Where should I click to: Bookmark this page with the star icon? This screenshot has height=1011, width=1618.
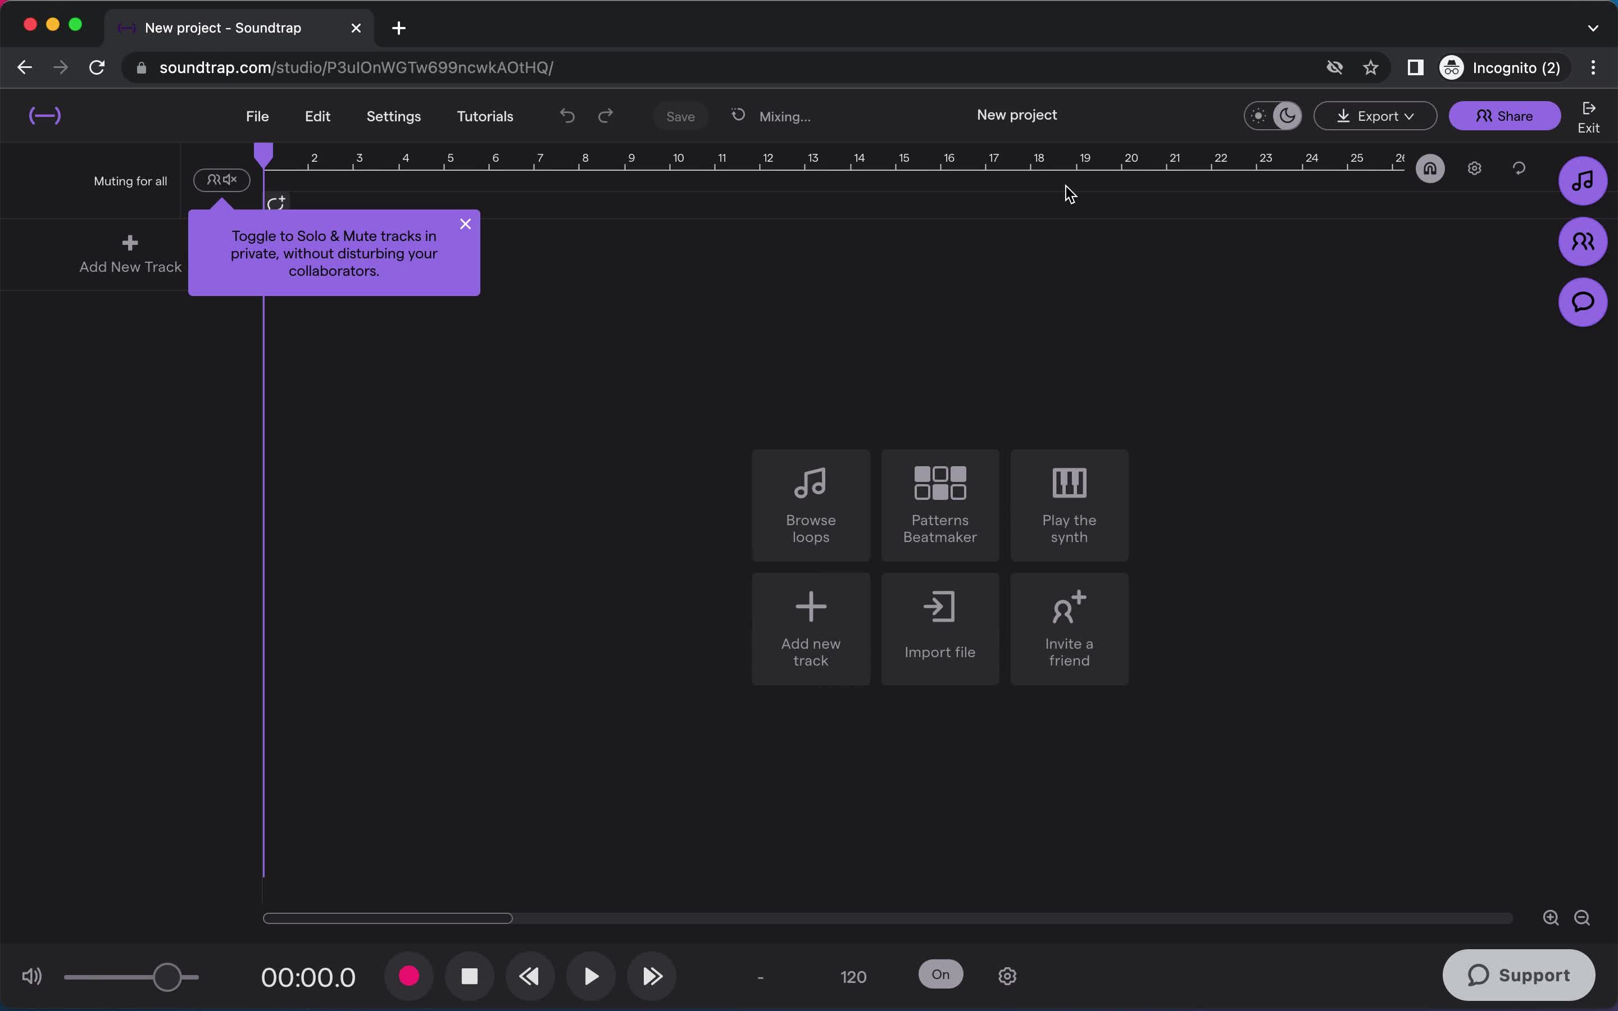1371,67
